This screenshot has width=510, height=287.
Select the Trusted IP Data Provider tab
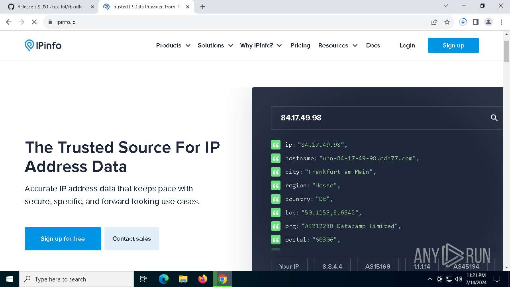(146, 7)
